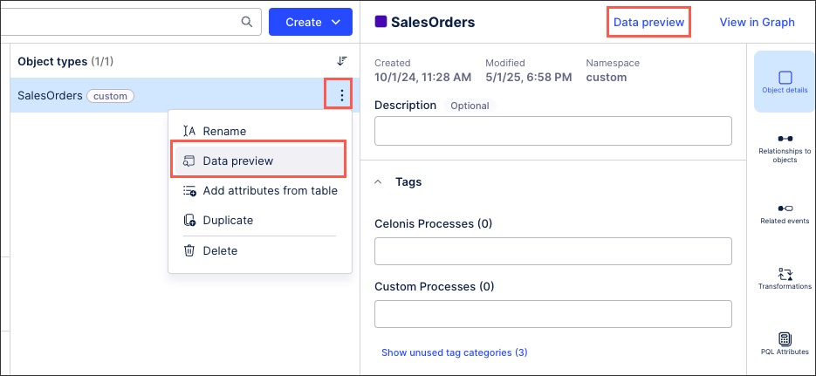Open the PQL Attributes sidebar tab
The image size is (816, 376).
(785, 345)
